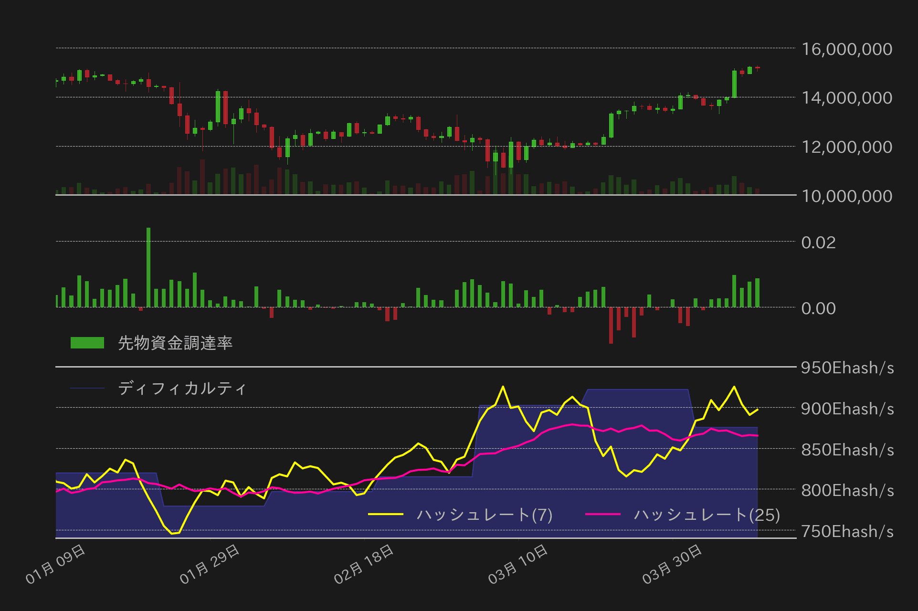Click the 12,000,000 price axis label

point(846,147)
